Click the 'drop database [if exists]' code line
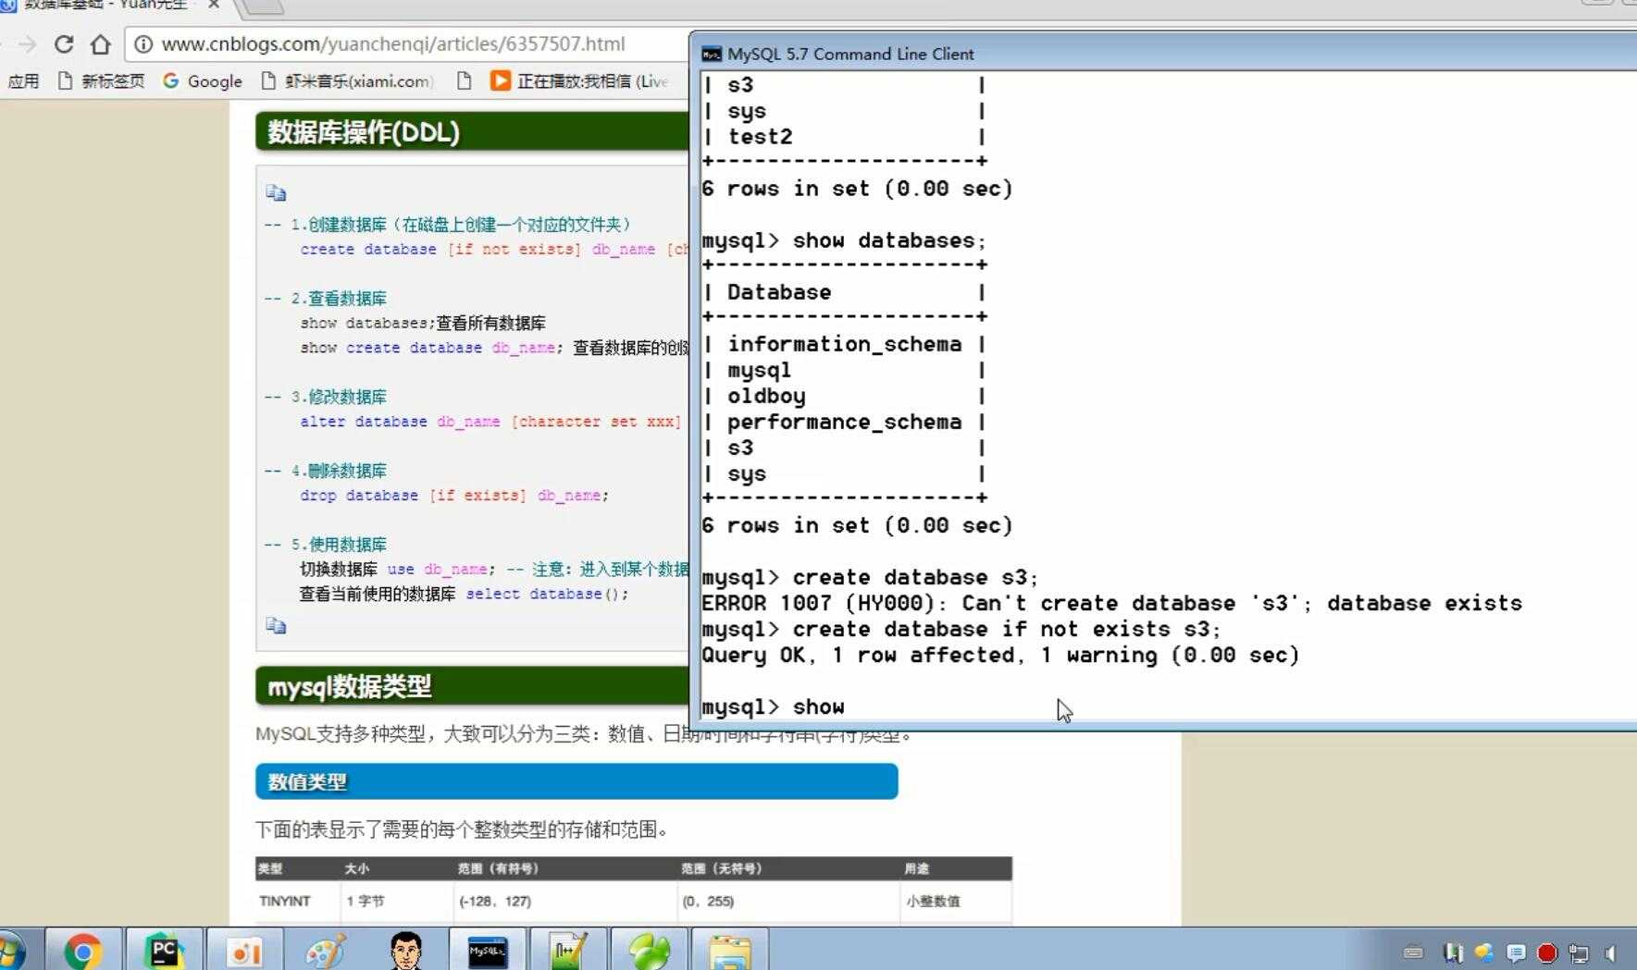 pyautogui.click(x=453, y=496)
